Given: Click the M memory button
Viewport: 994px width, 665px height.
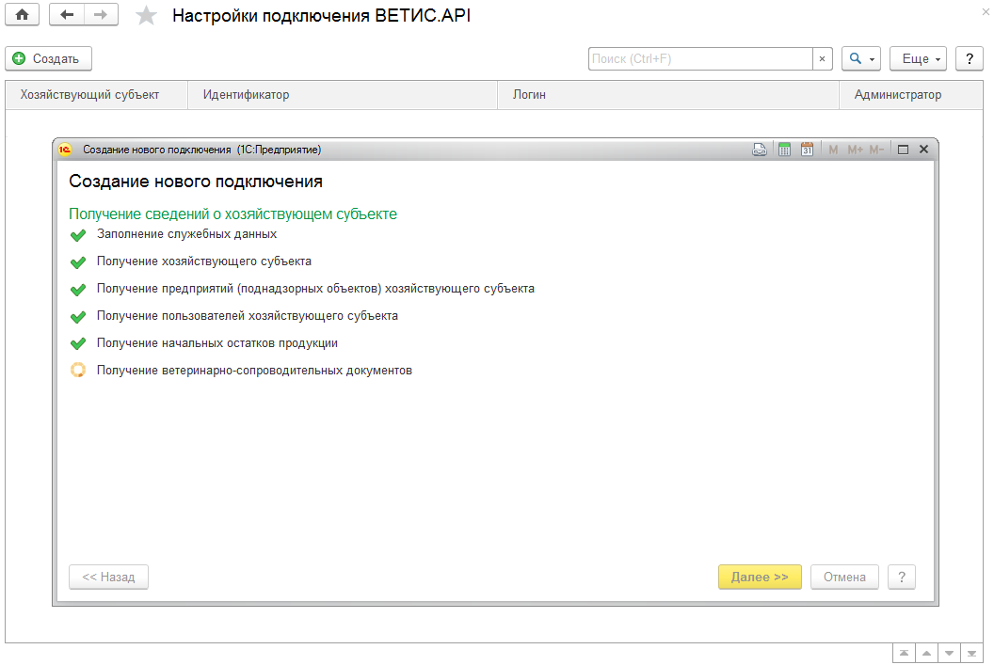Looking at the screenshot, I should (833, 150).
